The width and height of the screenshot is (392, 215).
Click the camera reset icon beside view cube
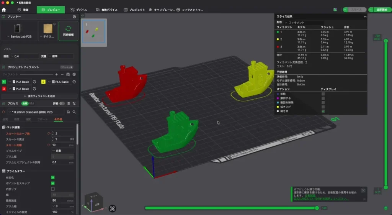(x=112, y=208)
